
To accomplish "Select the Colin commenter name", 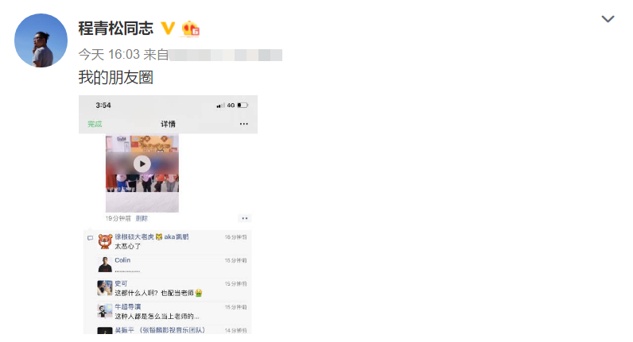I will pyautogui.click(x=122, y=260).
